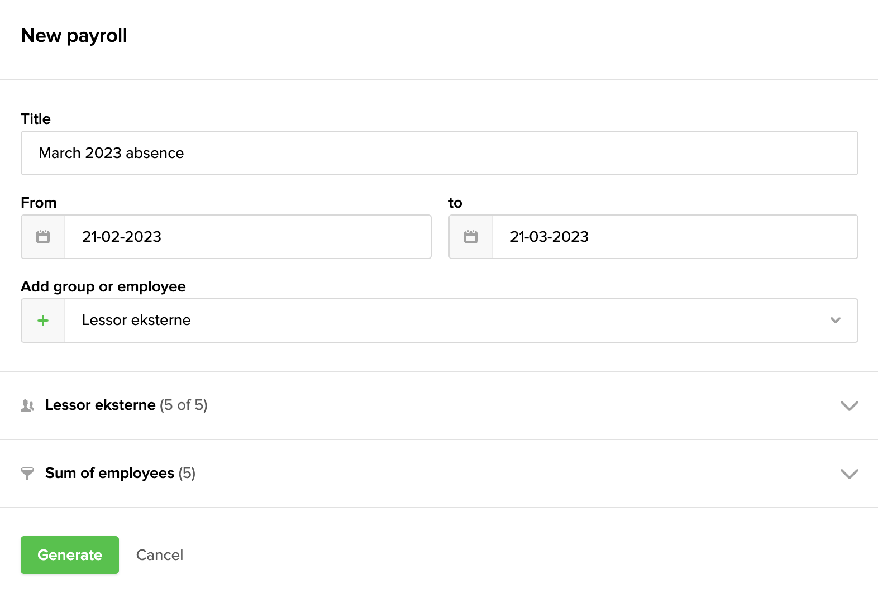Click the Add group or employee label

pos(103,286)
